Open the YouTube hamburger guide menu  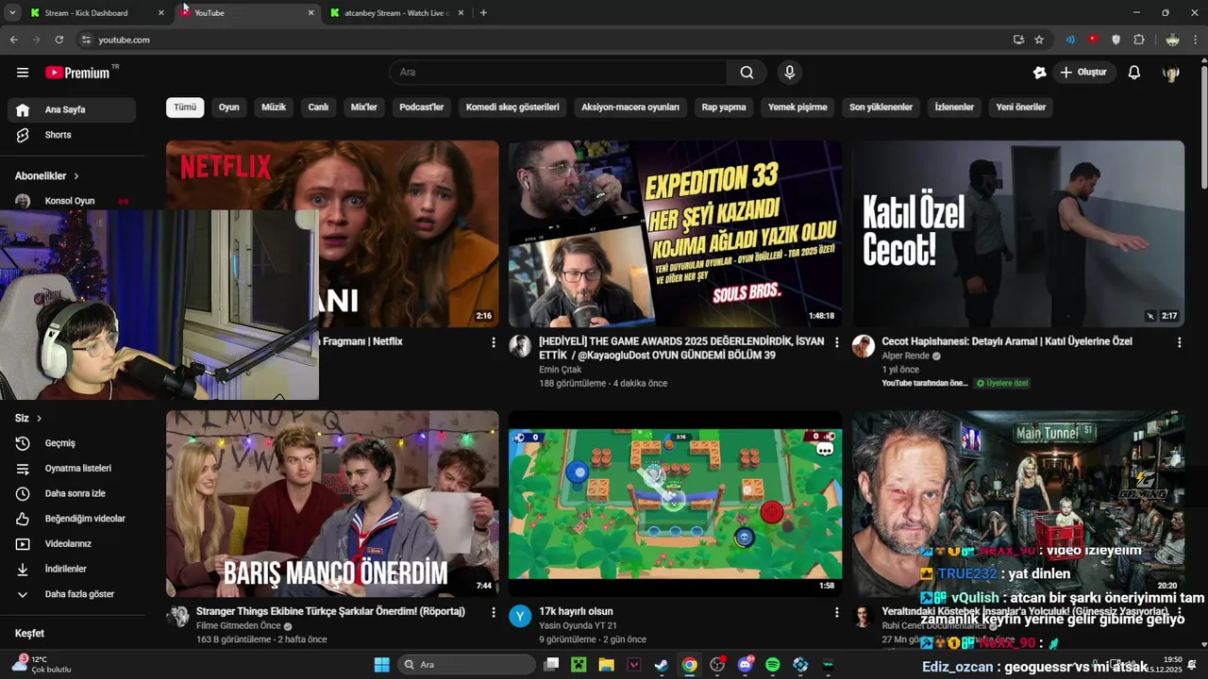click(x=23, y=73)
